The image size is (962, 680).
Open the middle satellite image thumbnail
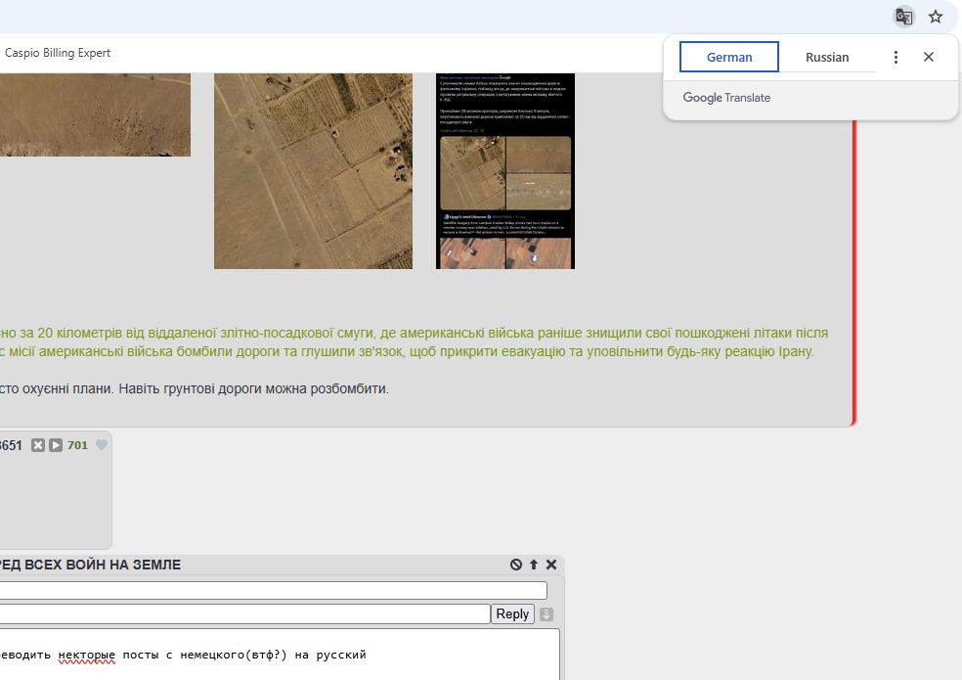(x=313, y=171)
